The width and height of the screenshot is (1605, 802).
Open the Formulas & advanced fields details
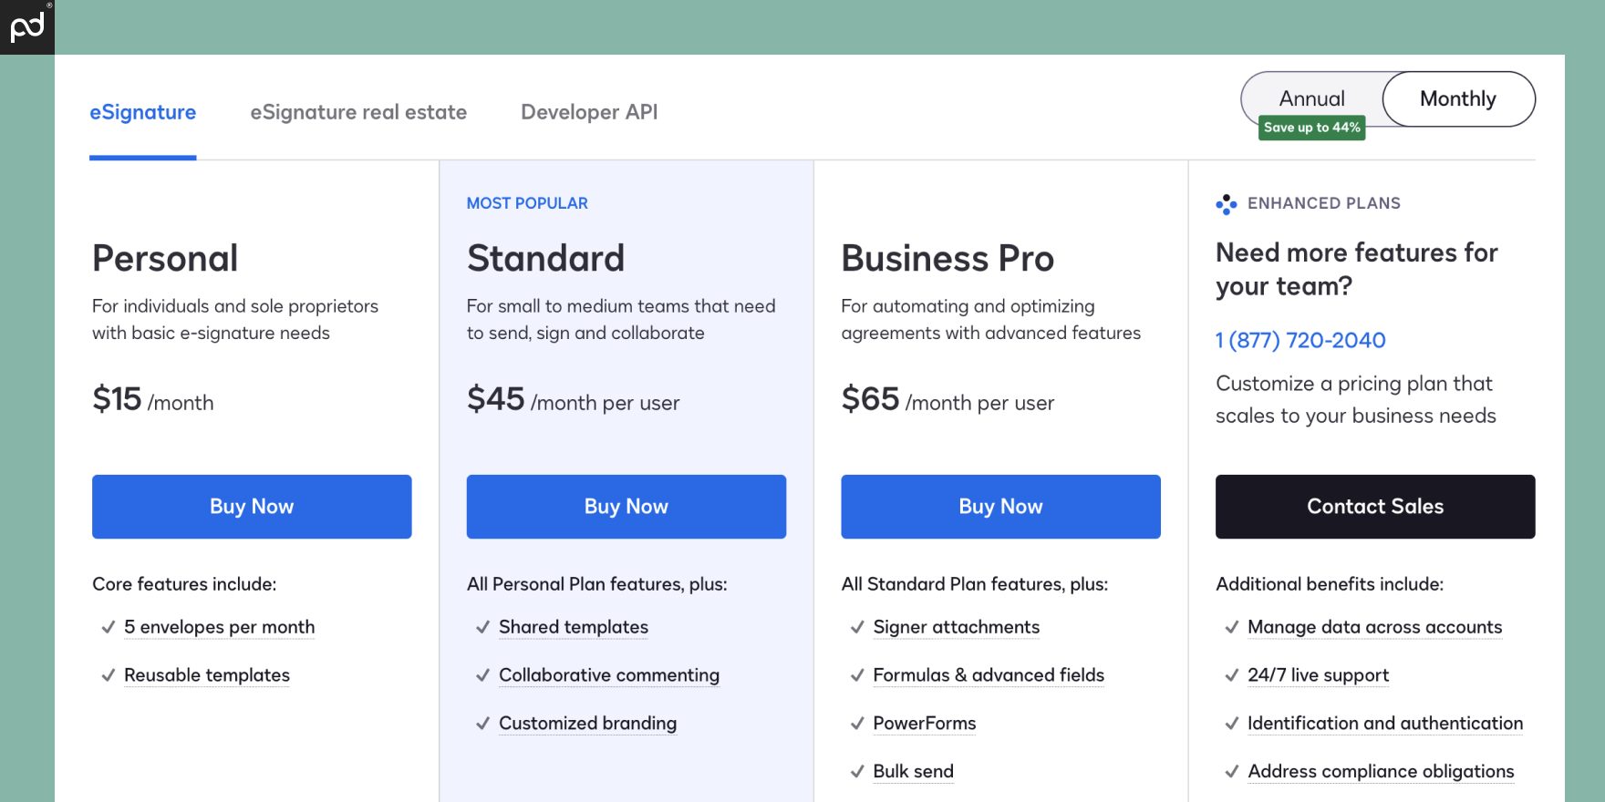[988, 675]
